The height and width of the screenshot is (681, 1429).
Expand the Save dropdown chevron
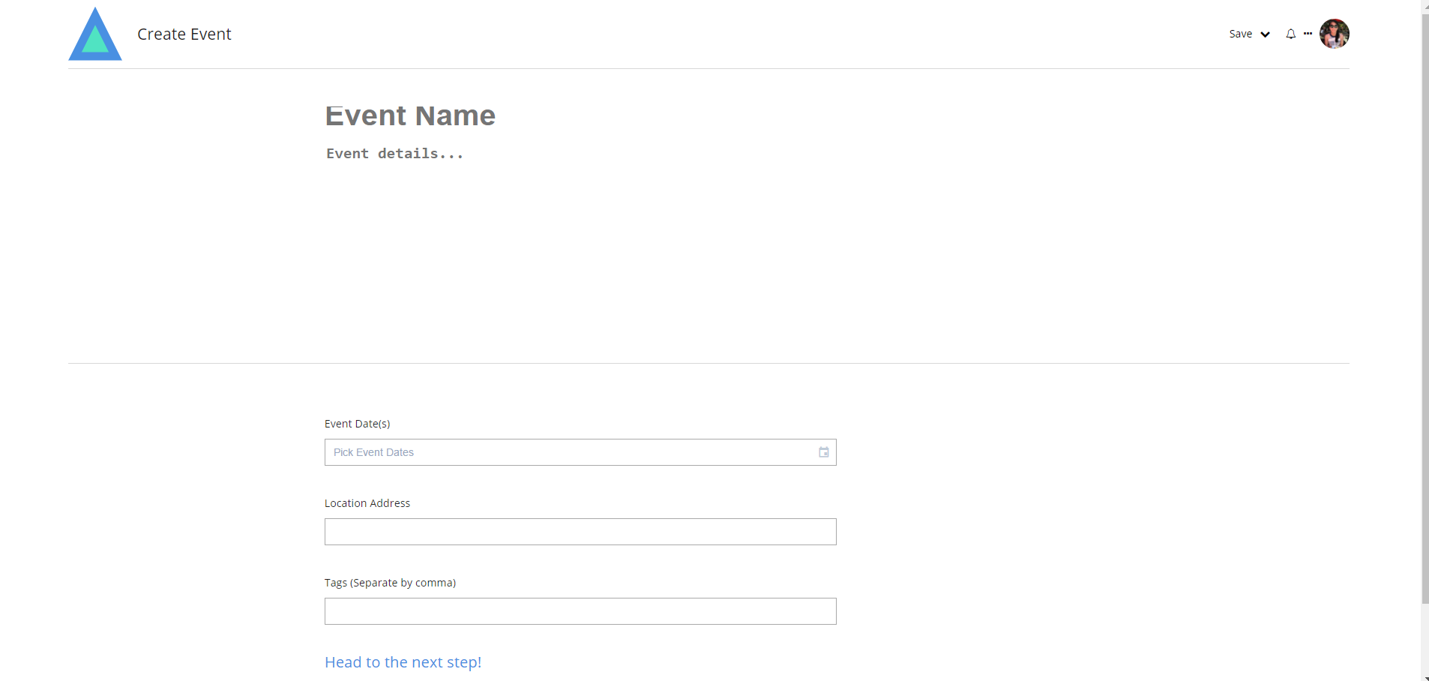pyautogui.click(x=1265, y=34)
